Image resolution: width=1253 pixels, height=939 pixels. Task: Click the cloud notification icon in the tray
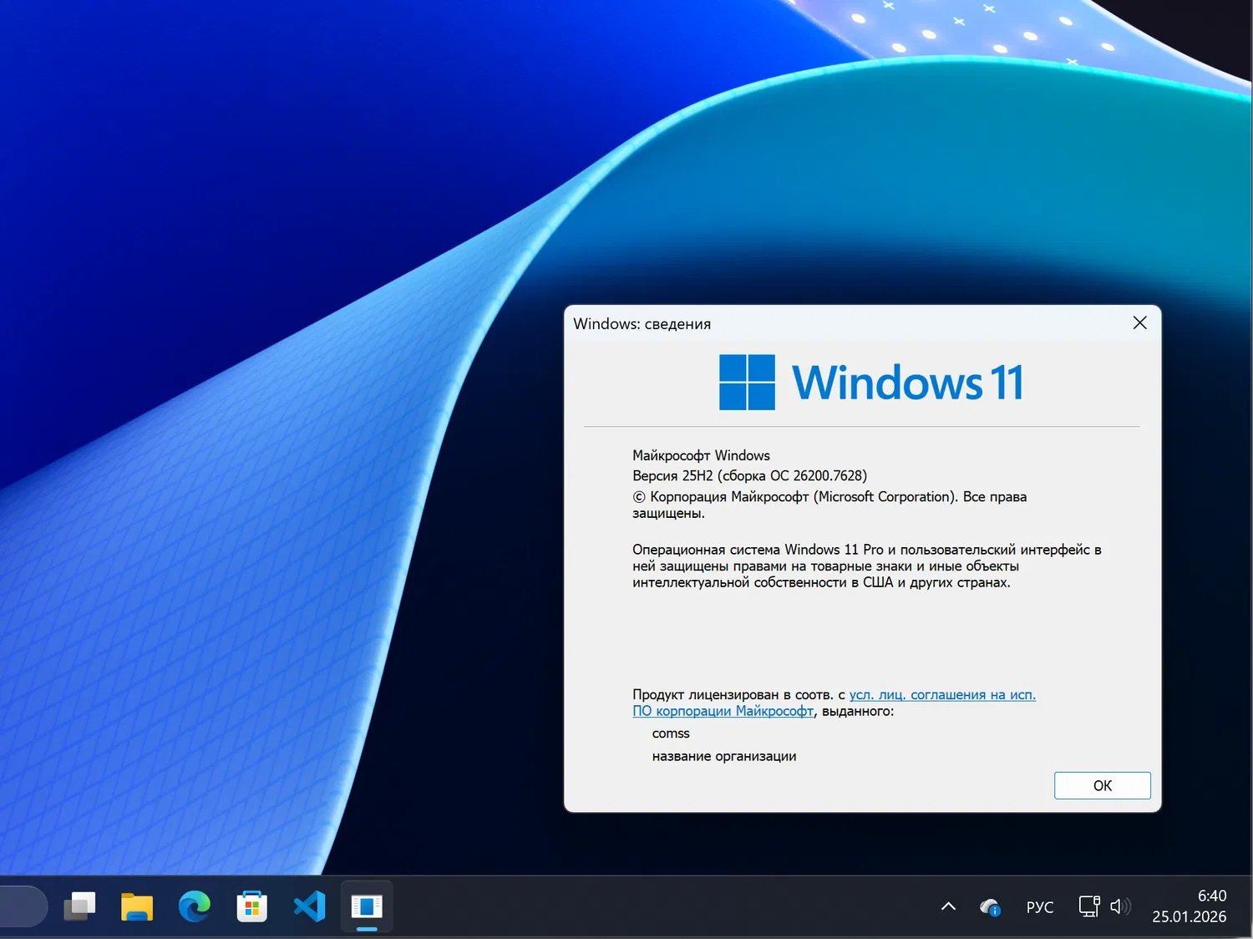[x=990, y=906]
